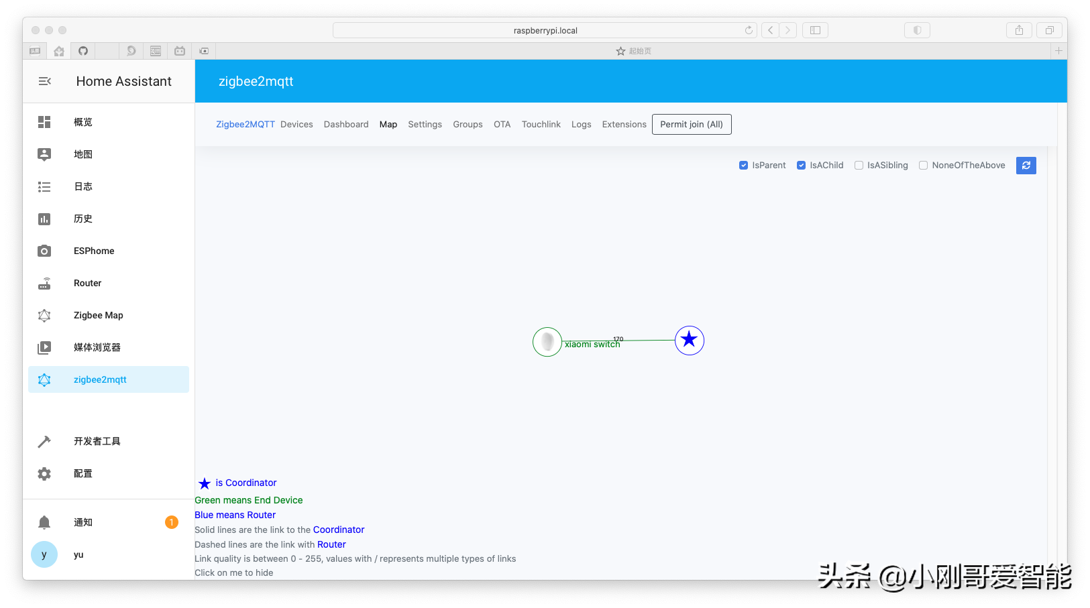This screenshot has height=608, width=1090.
Task: Click the 'is Coordinator' legend text
Action: (x=246, y=483)
